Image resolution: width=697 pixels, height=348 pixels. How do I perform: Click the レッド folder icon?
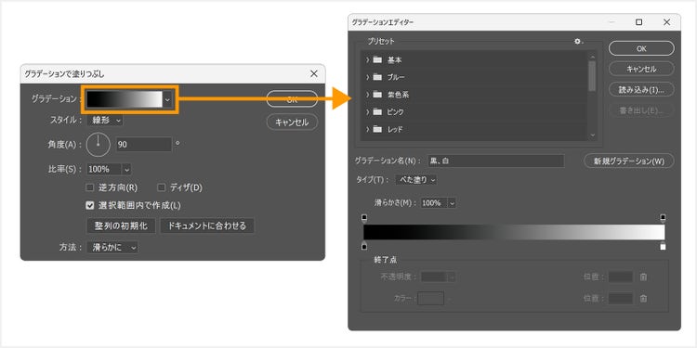(377, 130)
